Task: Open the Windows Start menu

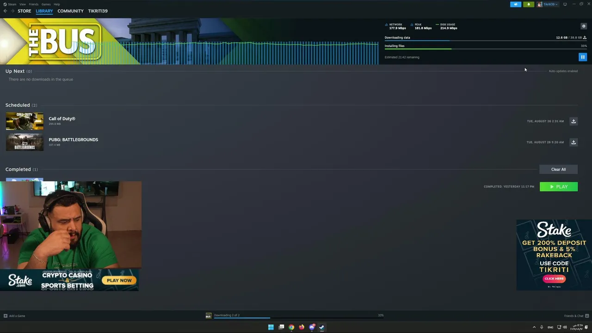Action: point(271,327)
